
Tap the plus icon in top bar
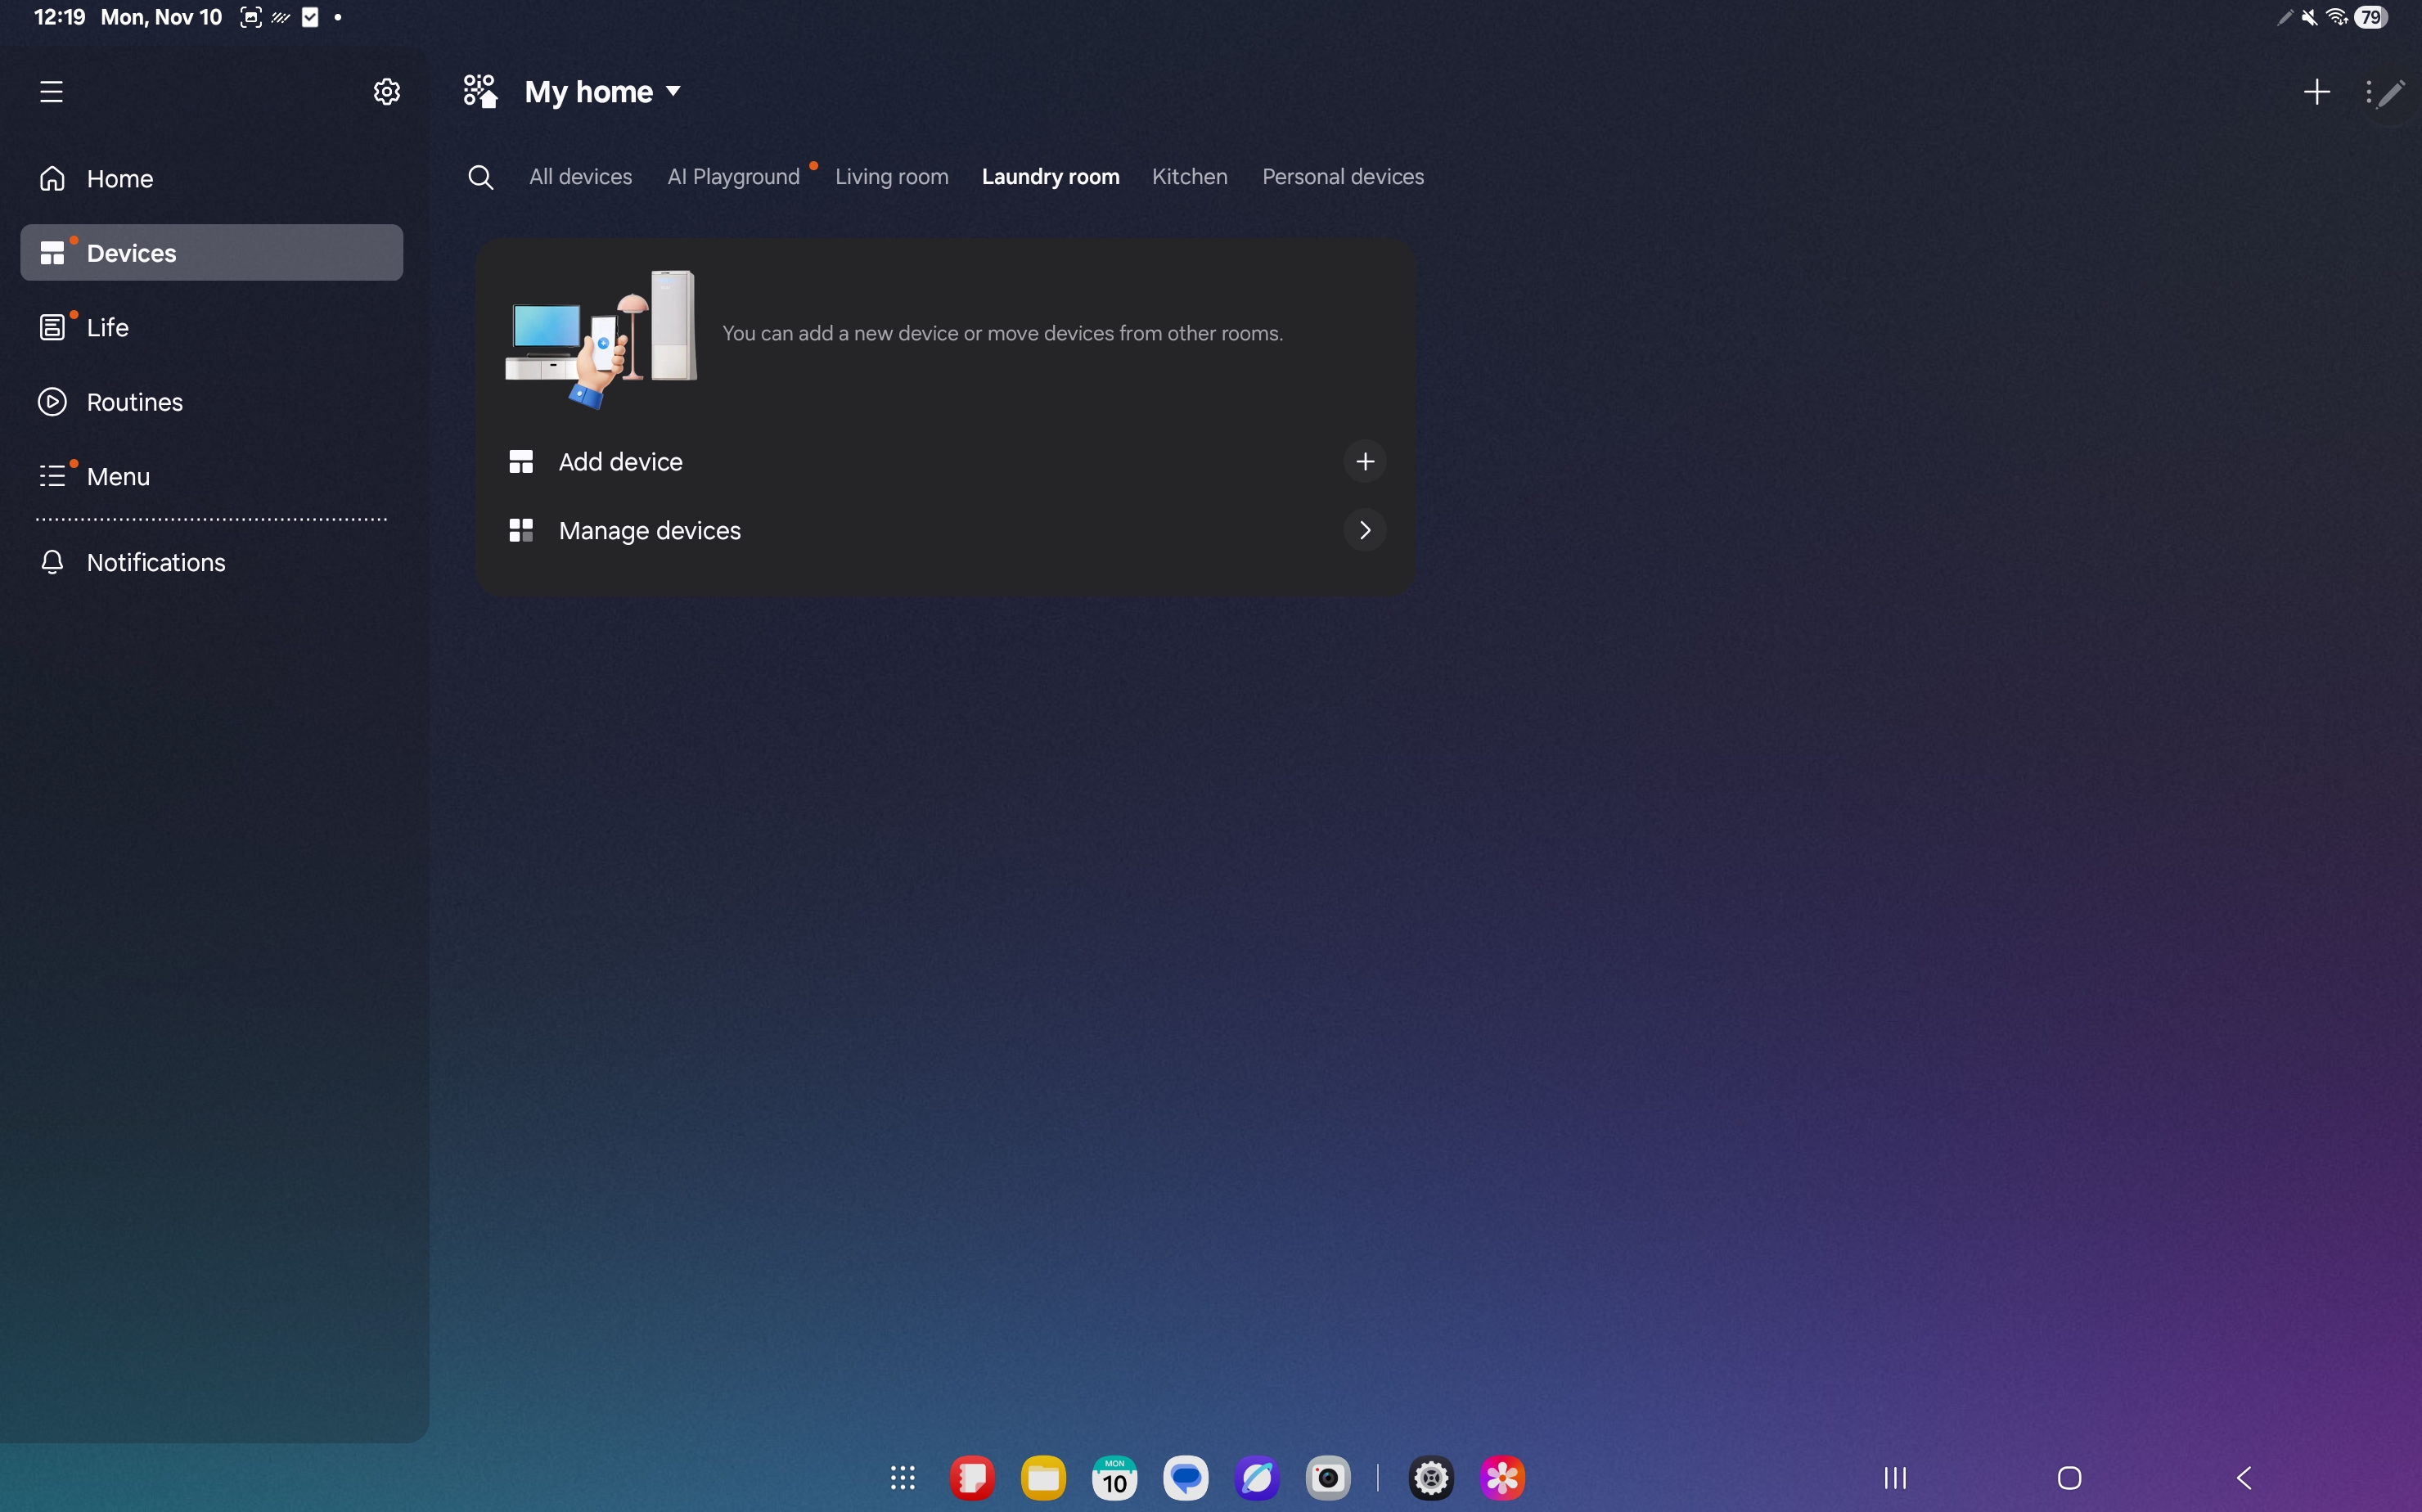(x=2316, y=92)
